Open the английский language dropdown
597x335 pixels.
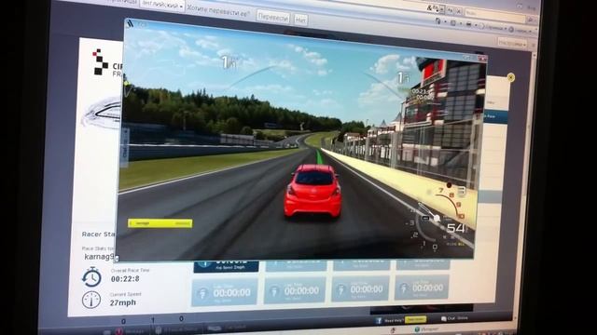(161, 6)
